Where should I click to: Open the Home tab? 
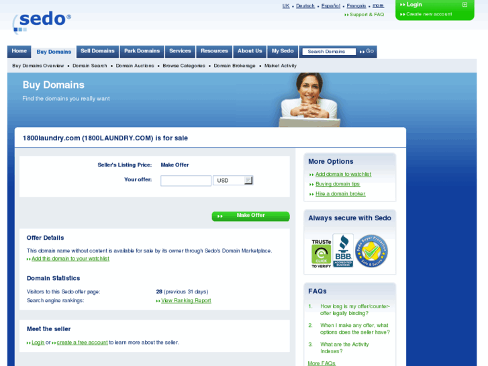[x=19, y=51]
